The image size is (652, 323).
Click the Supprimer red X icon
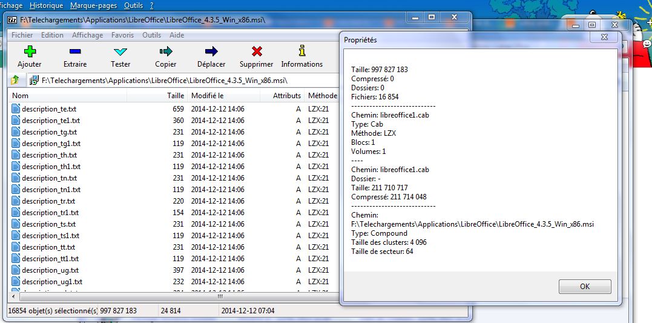tap(257, 52)
